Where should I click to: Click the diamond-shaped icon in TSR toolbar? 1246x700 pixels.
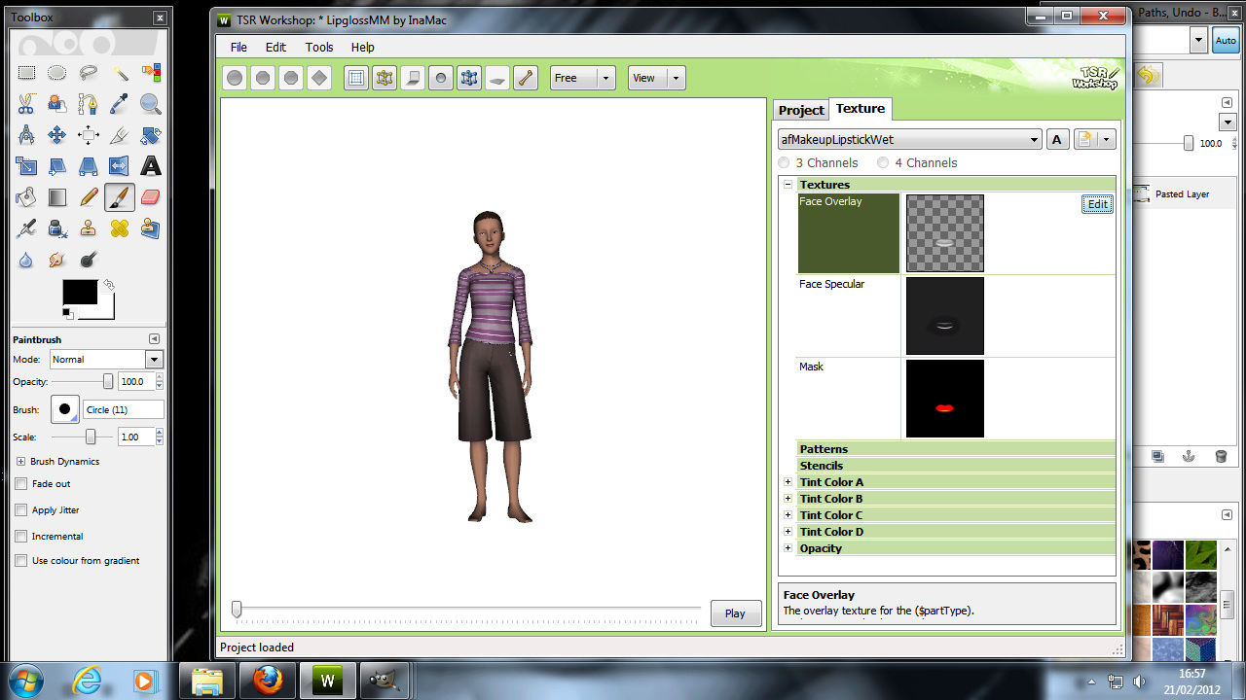click(319, 78)
